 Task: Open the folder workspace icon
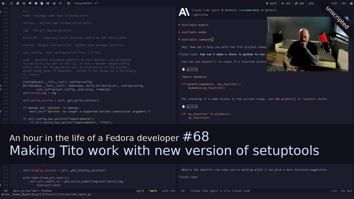coord(36,3)
